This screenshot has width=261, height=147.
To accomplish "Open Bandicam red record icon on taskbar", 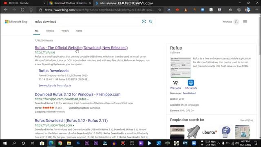I will pos(123,143).
